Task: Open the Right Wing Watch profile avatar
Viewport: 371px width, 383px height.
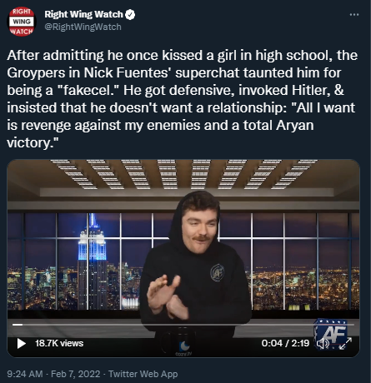Action: pos(22,22)
